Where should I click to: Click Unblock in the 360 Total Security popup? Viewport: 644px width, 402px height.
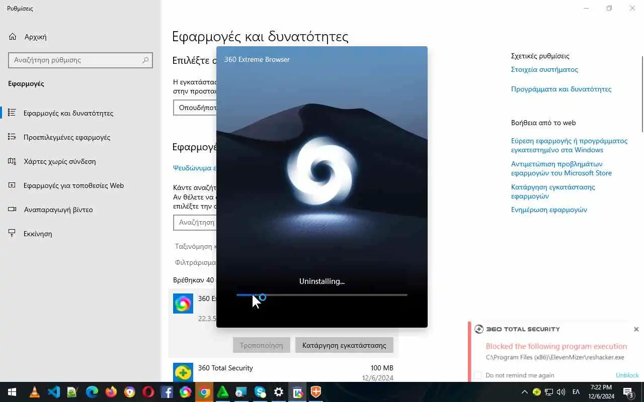click(627, 375)
